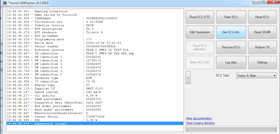
Task: Click the 'Tester Serial' T166875849 line
Action: (x=95, y=117)
